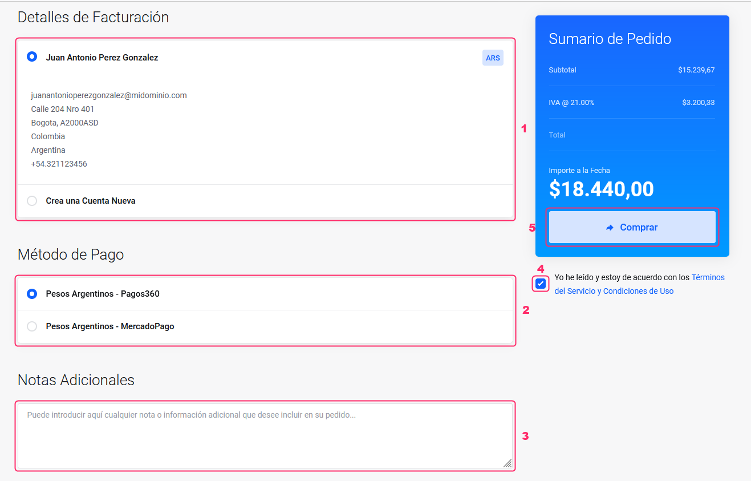Uncheck the terms of service agreement checkbox
The height and width of the screenshot is (481, 751).
pos(541,284)
